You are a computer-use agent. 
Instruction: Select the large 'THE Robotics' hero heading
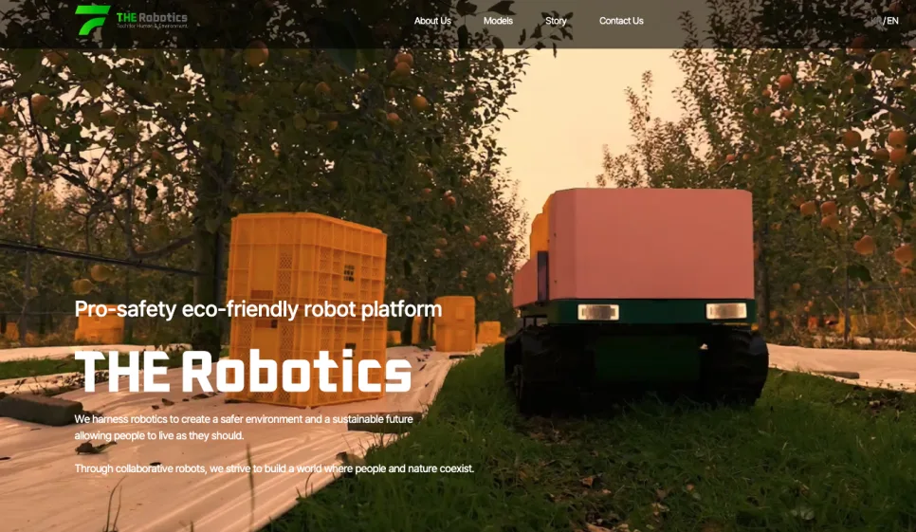click(x=244, y=372)
